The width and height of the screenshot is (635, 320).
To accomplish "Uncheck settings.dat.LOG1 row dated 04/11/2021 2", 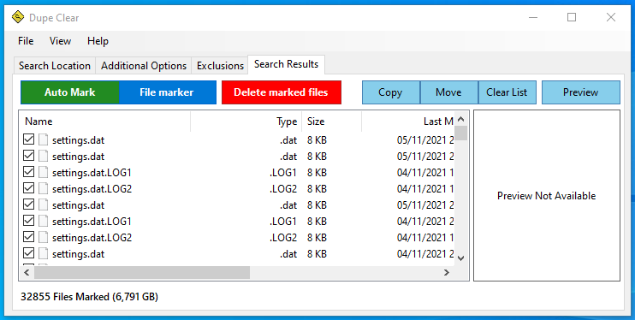I will [28, 221].
